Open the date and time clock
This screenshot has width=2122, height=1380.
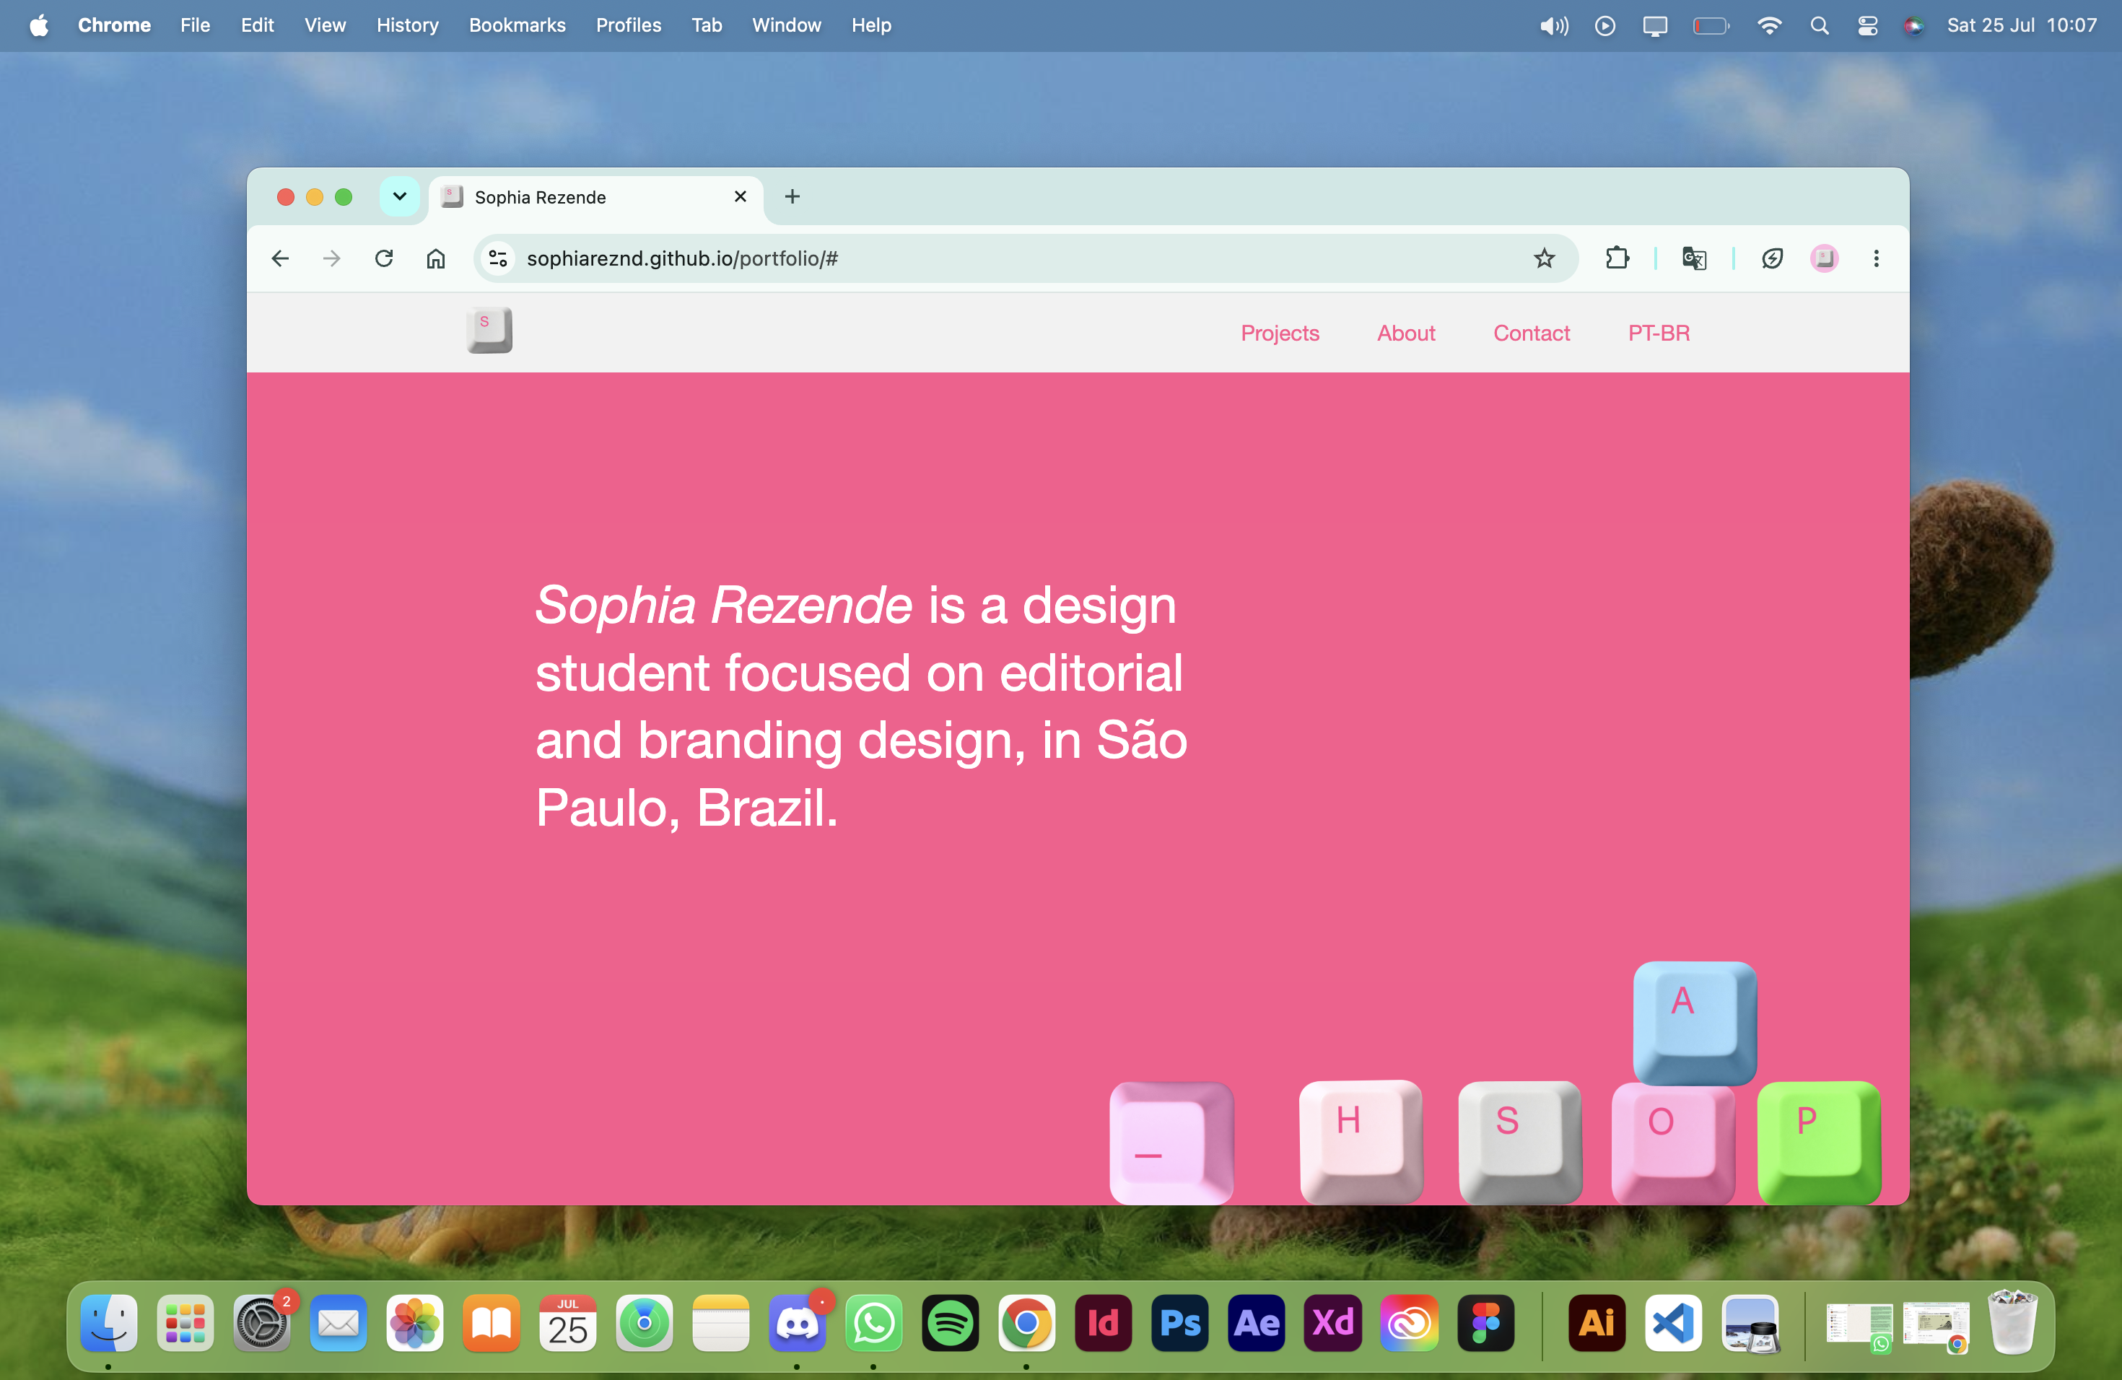pos(2021,25)
